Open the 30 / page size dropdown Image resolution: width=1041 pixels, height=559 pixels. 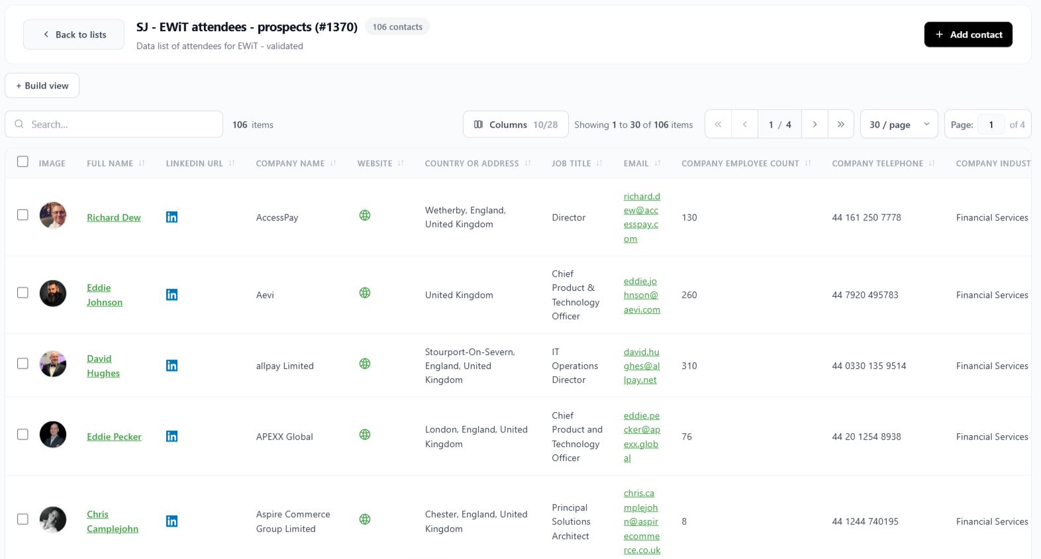pos(899,125)
